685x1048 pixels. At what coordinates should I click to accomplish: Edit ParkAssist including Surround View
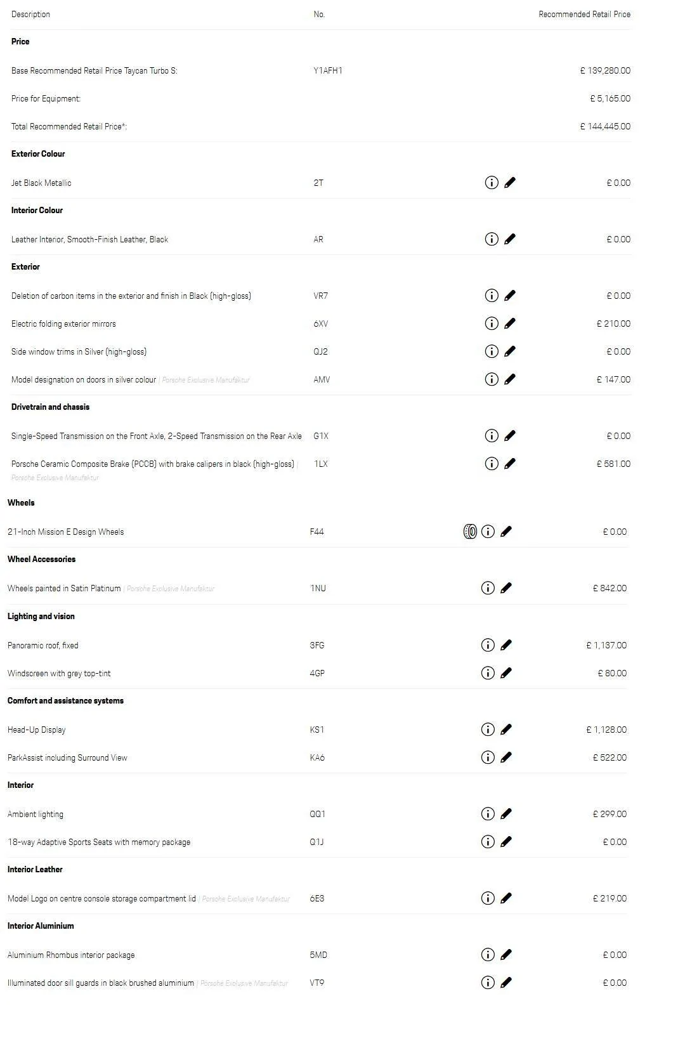point(506,757)
